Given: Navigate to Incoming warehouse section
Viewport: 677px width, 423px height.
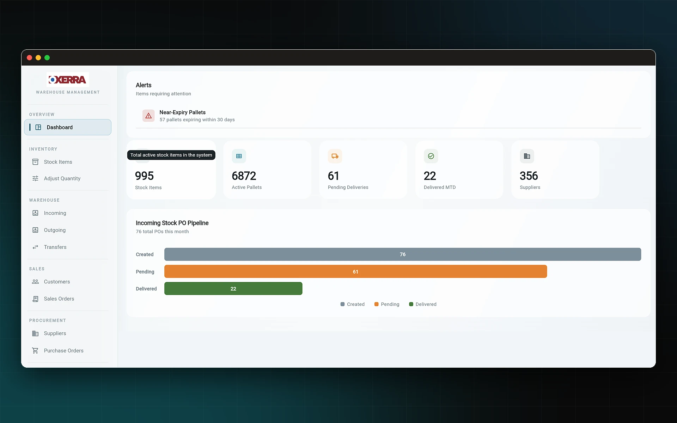Looking at the screenshot, I should click(x=68, y=213).
